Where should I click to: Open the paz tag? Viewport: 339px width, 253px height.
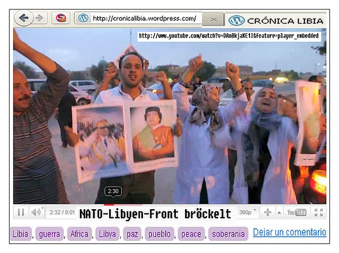pyautogui.click(x=132, y=234)
